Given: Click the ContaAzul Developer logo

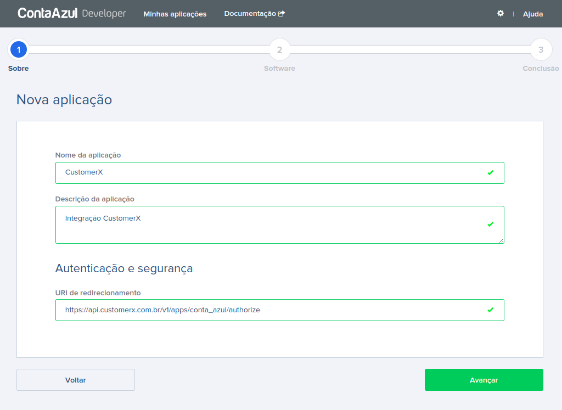Looking at the screenshot, I should point(72,13).
